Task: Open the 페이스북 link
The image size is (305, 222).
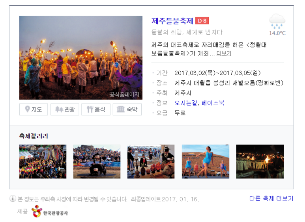Action: tap(213, 103)
